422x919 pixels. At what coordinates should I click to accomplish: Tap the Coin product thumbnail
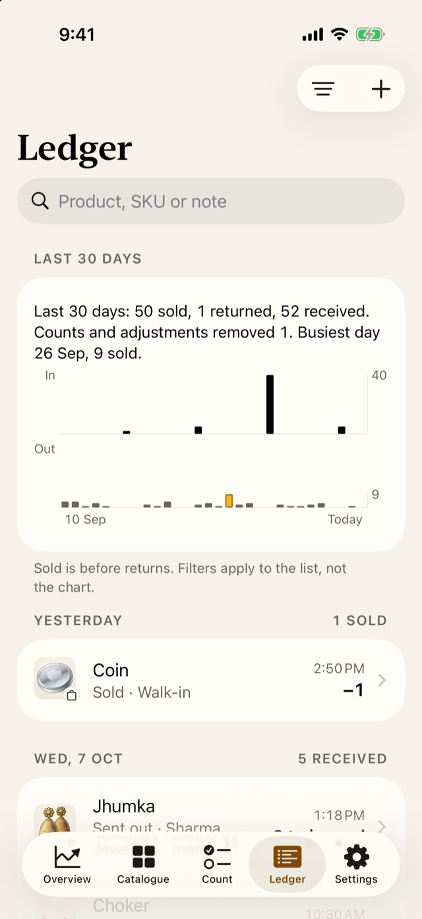[x=55, y=679]
